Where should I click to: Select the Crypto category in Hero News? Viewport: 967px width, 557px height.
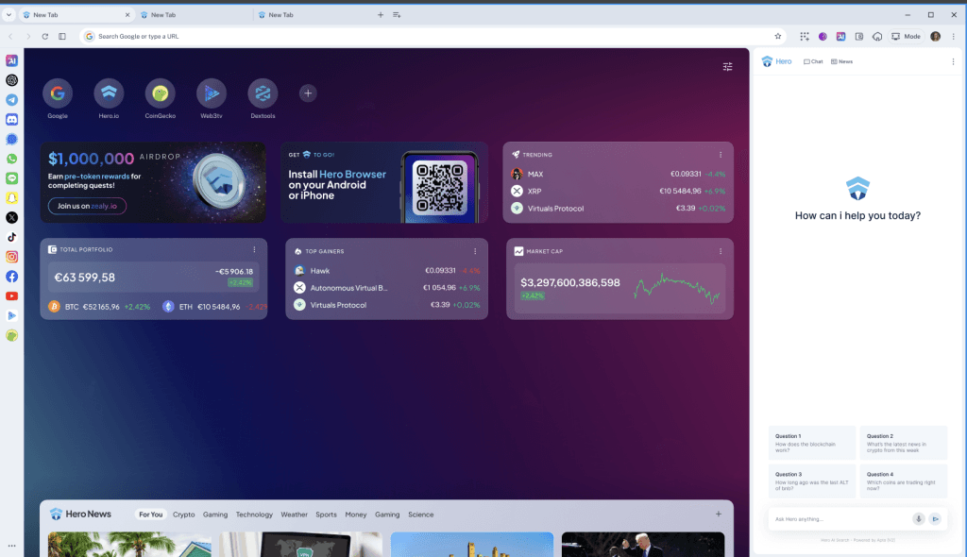pyautogui.click(x=183, y=515)
